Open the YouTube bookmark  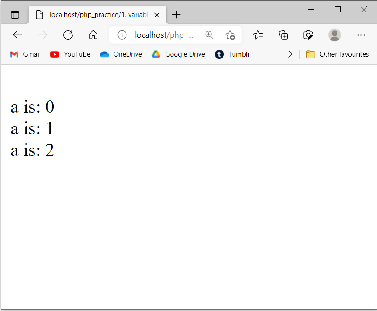(x=70, y=54)
